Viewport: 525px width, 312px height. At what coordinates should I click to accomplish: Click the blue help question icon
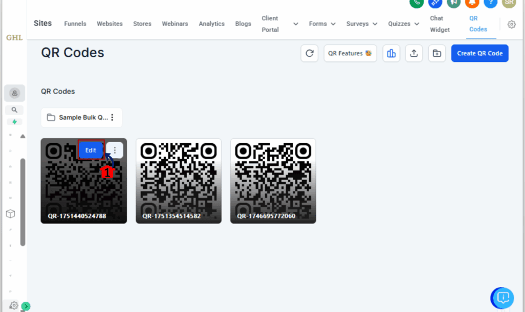coord(491,3)
